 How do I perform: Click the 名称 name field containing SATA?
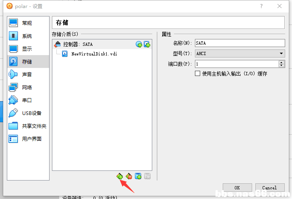pyautogui.click(x=240, y=43)
